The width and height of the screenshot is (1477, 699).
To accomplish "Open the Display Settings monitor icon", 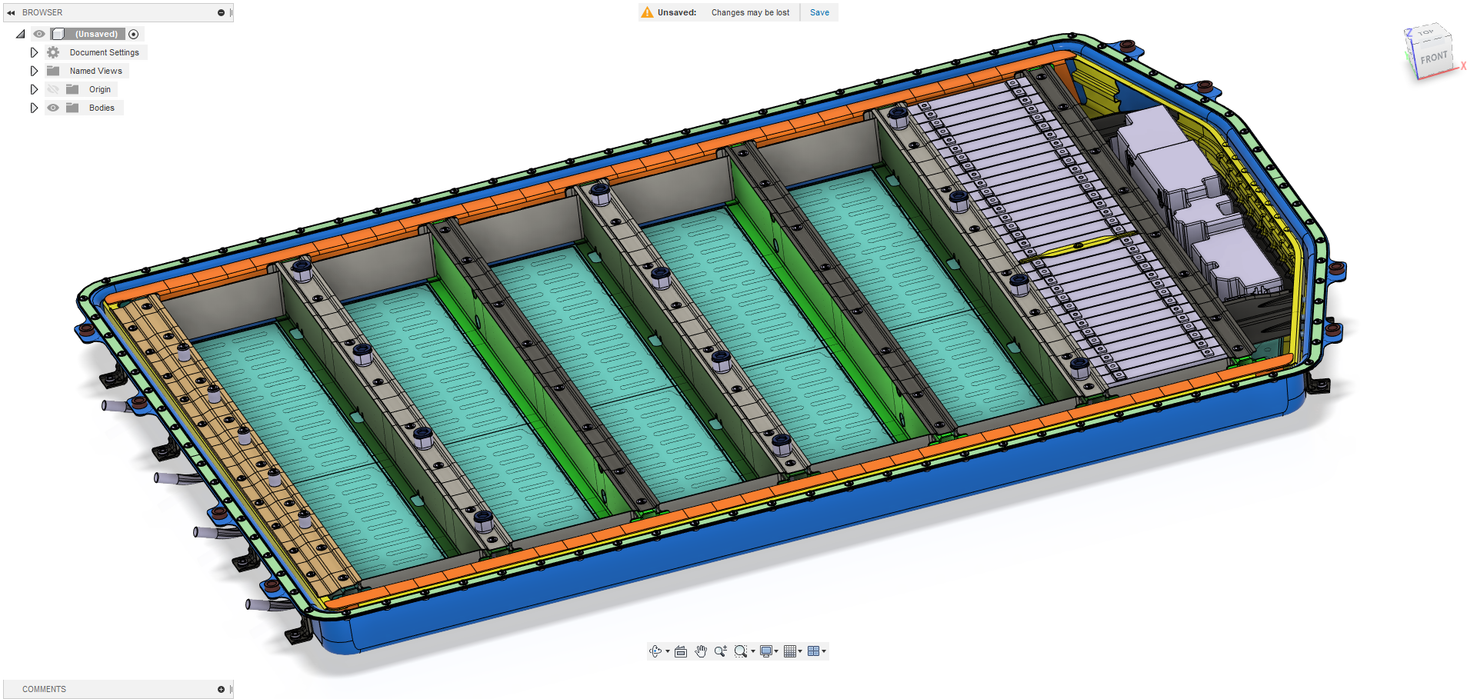I will 765,651.
